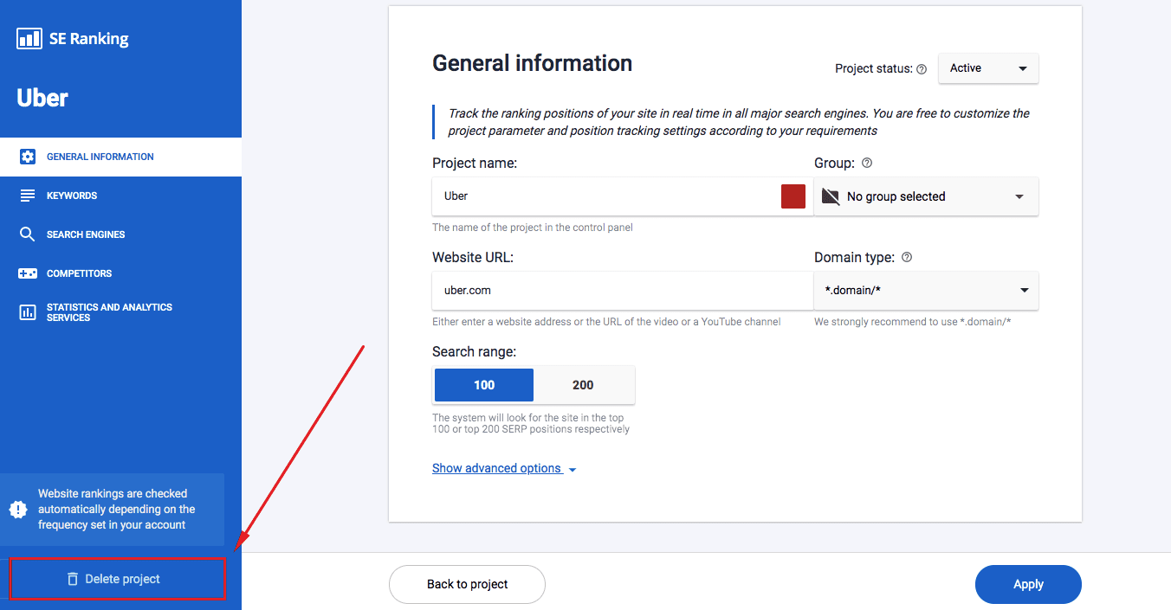This screenshot has height=610, width=1171.
Task: Click the 'The system will look for the site' hint
Action: pyautogui.click(x=531, y=423)
